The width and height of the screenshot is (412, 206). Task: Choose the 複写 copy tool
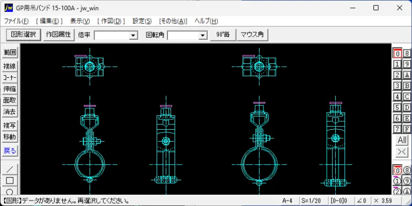[10, 126]
